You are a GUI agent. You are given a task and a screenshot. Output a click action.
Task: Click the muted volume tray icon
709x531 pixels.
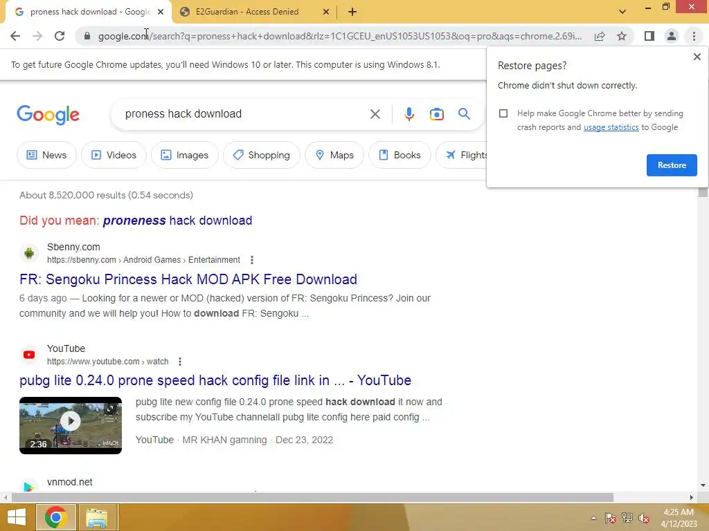click(x=644, y=518)
